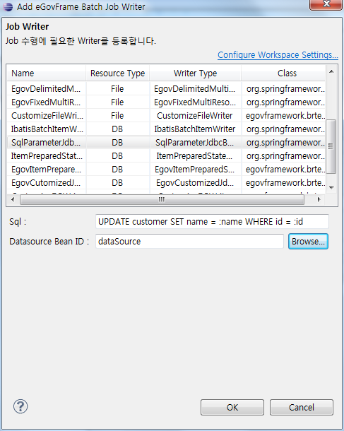Click the Sql input field

tap(212, 222)
